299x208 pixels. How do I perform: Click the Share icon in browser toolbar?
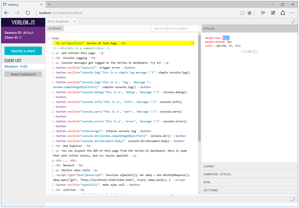coord(283,13)
